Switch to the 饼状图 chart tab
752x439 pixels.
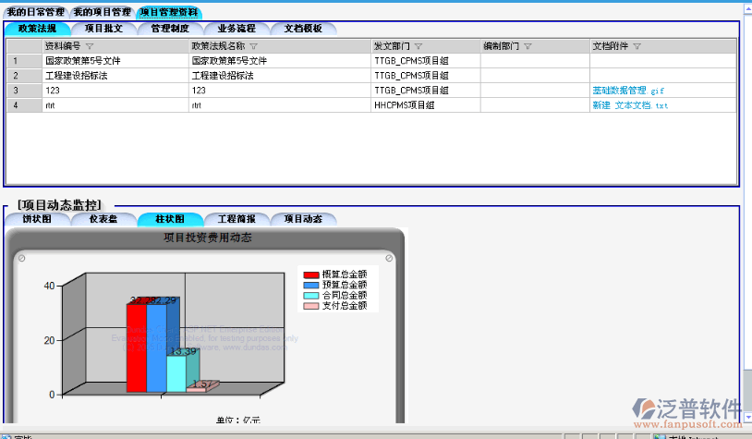click(37, 219)
